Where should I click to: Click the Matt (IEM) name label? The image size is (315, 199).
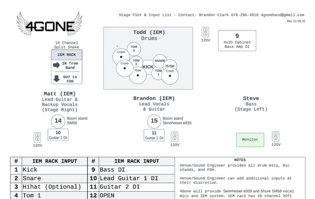(x=59, y=94)
